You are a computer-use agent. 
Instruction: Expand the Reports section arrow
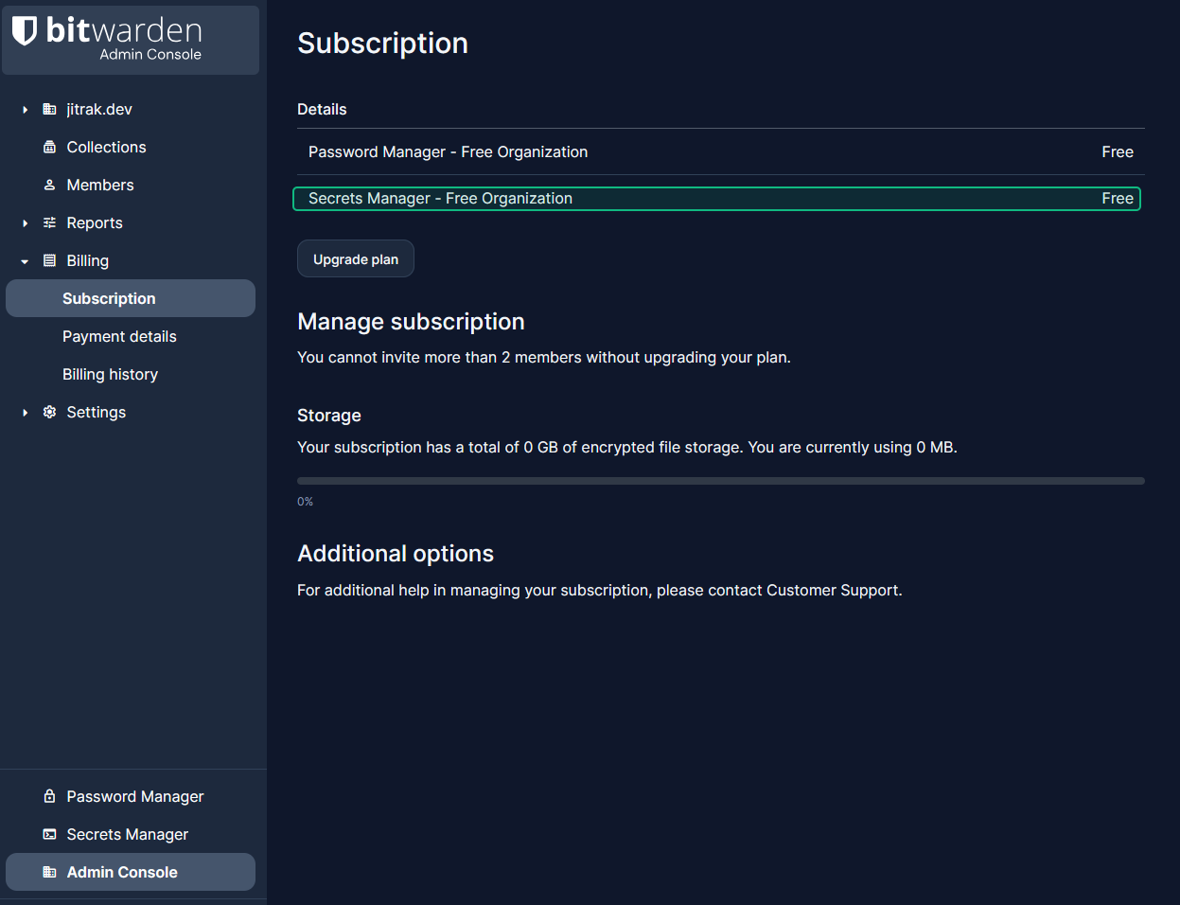click(x=25, y=223)
